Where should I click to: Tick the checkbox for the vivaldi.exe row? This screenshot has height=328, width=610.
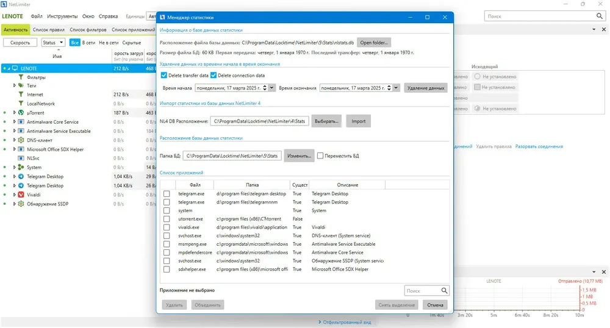(167, 227)
